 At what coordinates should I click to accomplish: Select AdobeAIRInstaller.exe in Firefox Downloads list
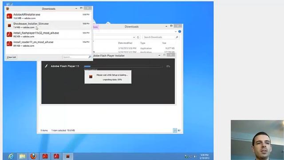(48, 16)
